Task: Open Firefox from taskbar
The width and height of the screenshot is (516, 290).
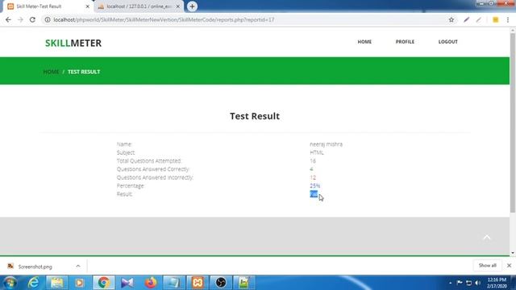Action: coord(151,283)
